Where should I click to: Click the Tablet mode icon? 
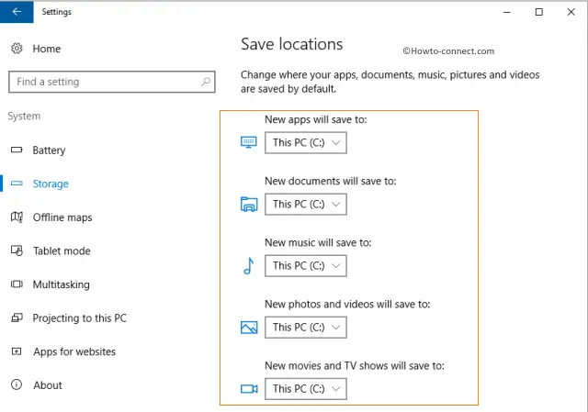click(x=17, y=251)
